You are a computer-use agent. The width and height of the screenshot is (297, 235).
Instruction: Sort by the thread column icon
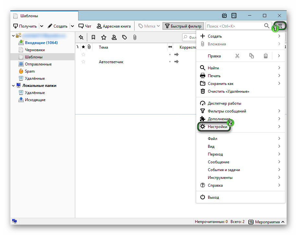(x=78, y=47)
